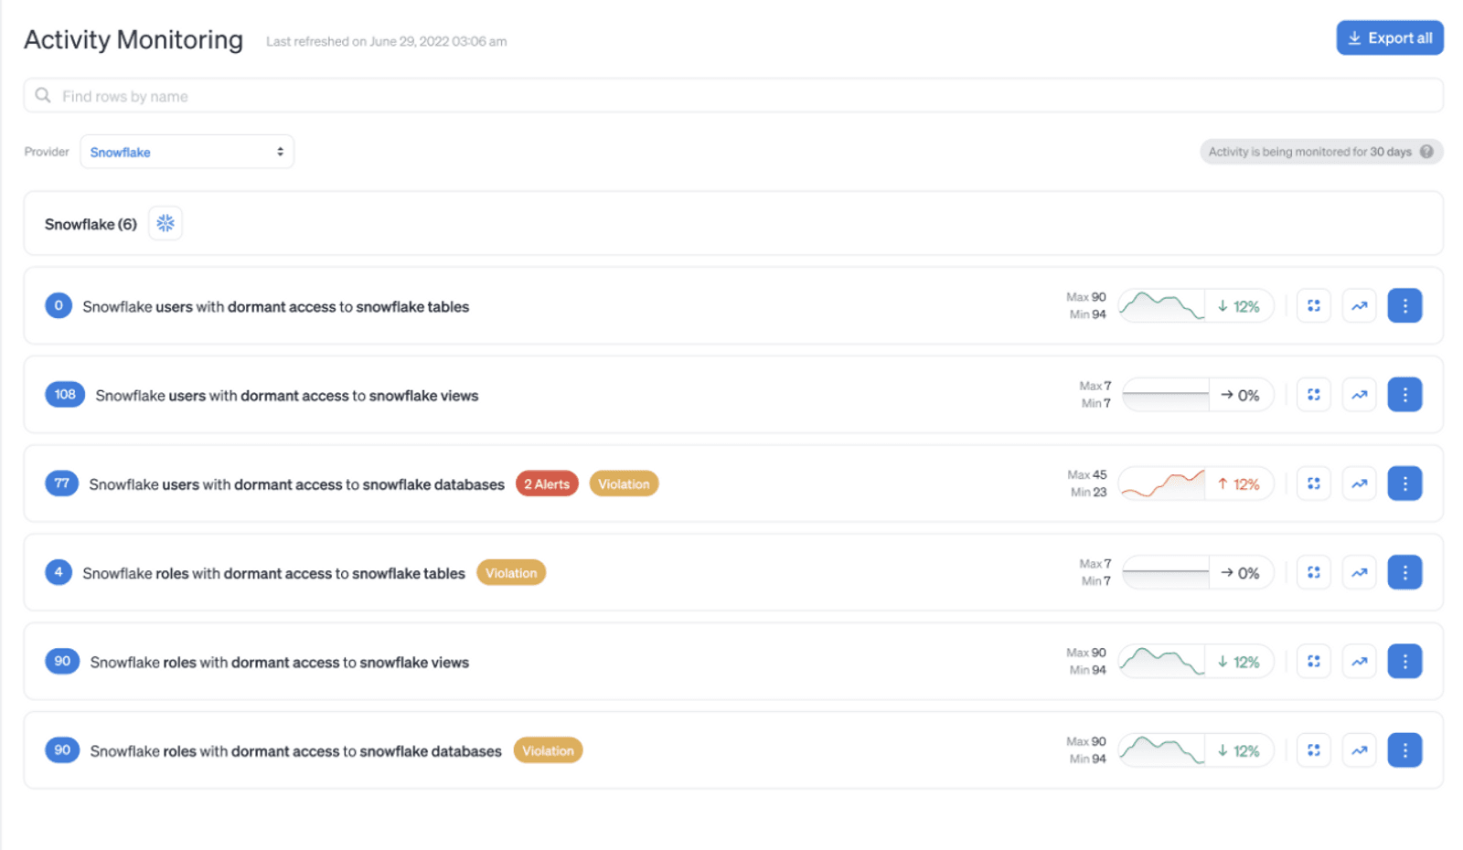1463x850 pixels.
Task: Expand view icon for roles dormant access to views
Action: 1313,661
